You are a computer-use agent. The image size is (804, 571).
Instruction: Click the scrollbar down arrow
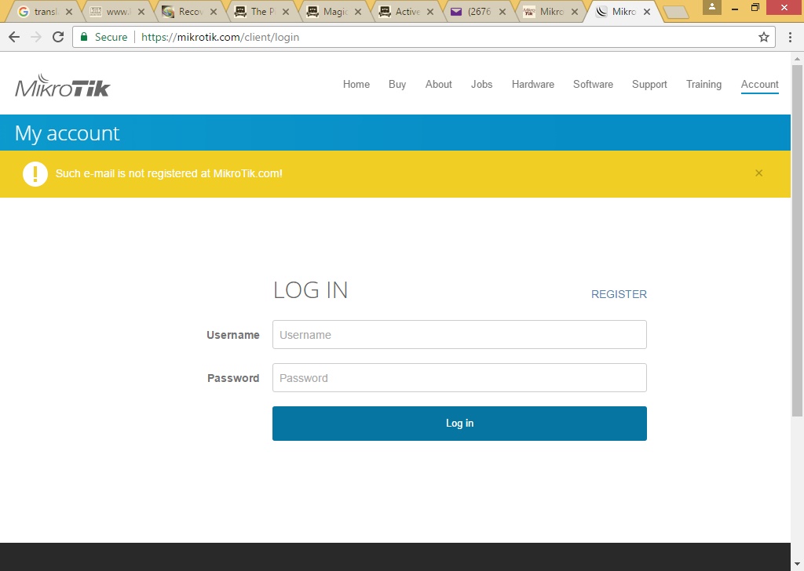(797, 564)
